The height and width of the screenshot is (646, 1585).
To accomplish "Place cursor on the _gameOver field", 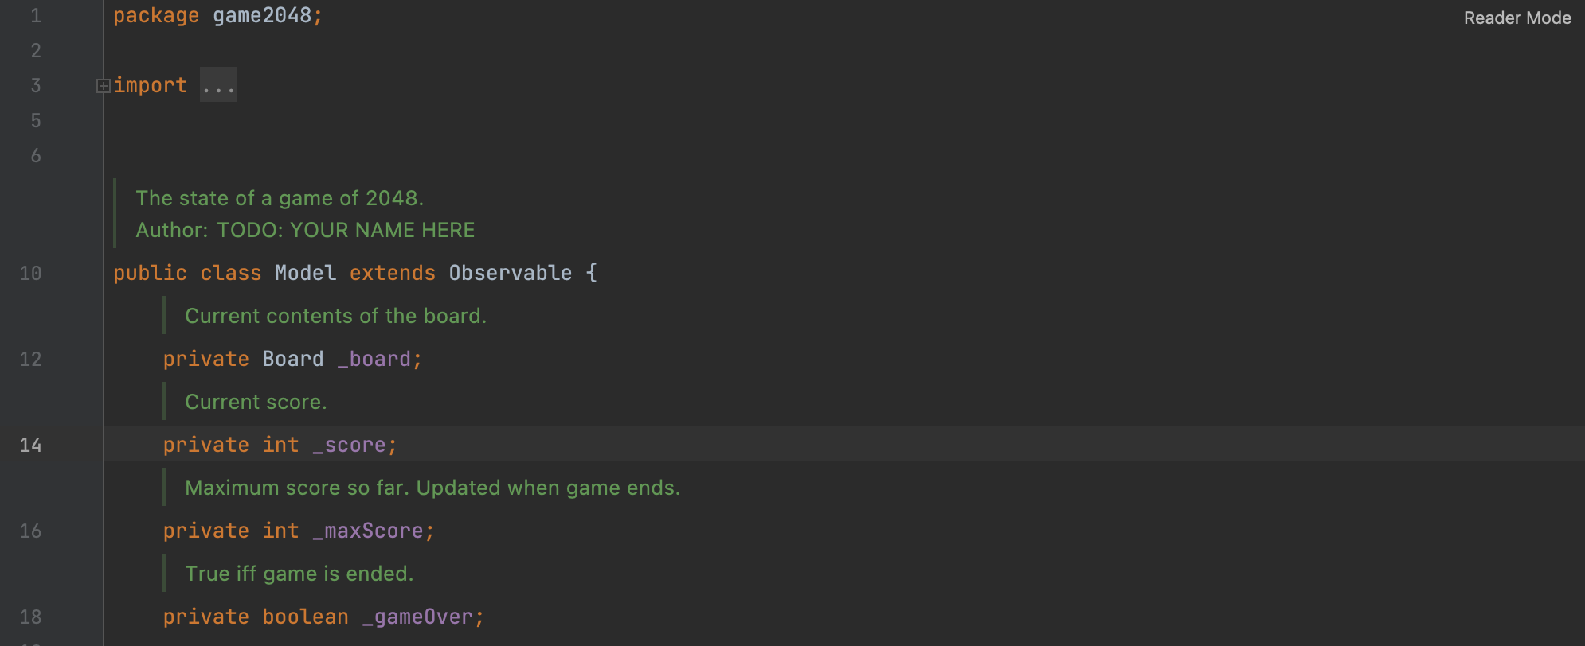I will (x=418, y=617).
